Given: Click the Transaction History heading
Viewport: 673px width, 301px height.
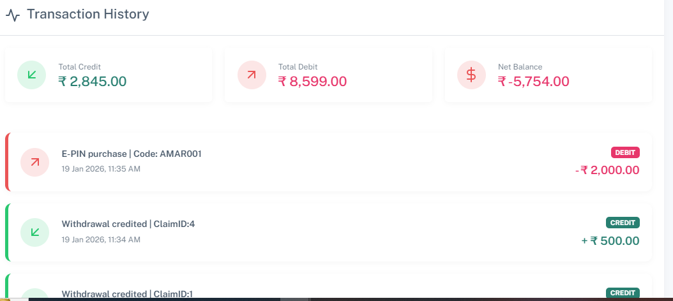Looking at the screenshot, I should [88, 14].
